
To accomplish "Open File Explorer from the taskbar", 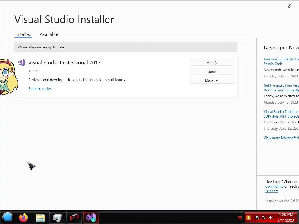I will pyautogui.click(x=40, y=218).
